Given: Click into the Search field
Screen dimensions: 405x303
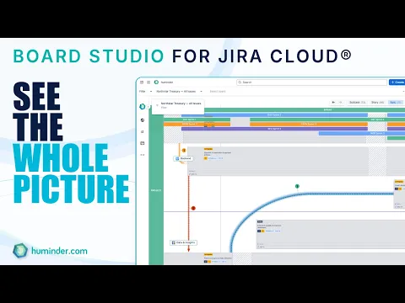Looking at the screenshot, I should [x=312, y=82].
